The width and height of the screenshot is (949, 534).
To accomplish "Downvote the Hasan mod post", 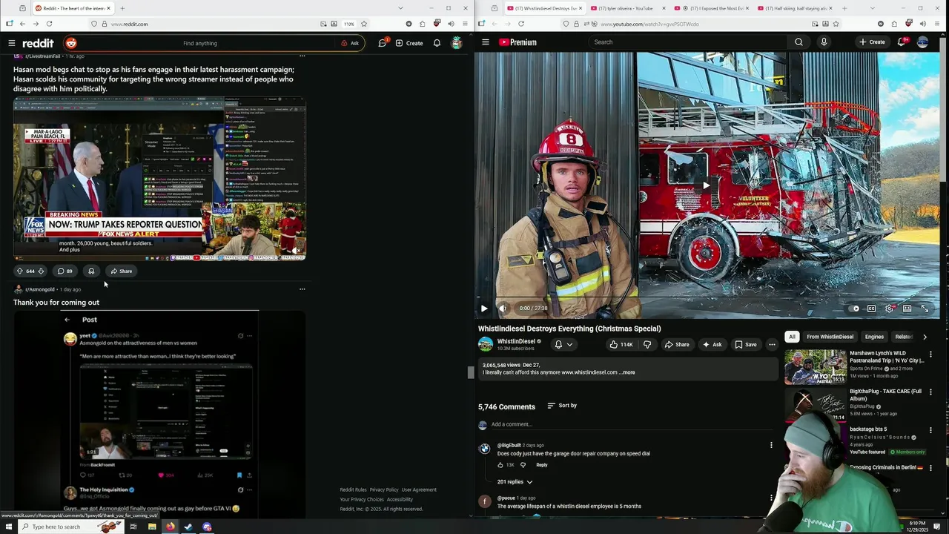I will tap(42, 271).
